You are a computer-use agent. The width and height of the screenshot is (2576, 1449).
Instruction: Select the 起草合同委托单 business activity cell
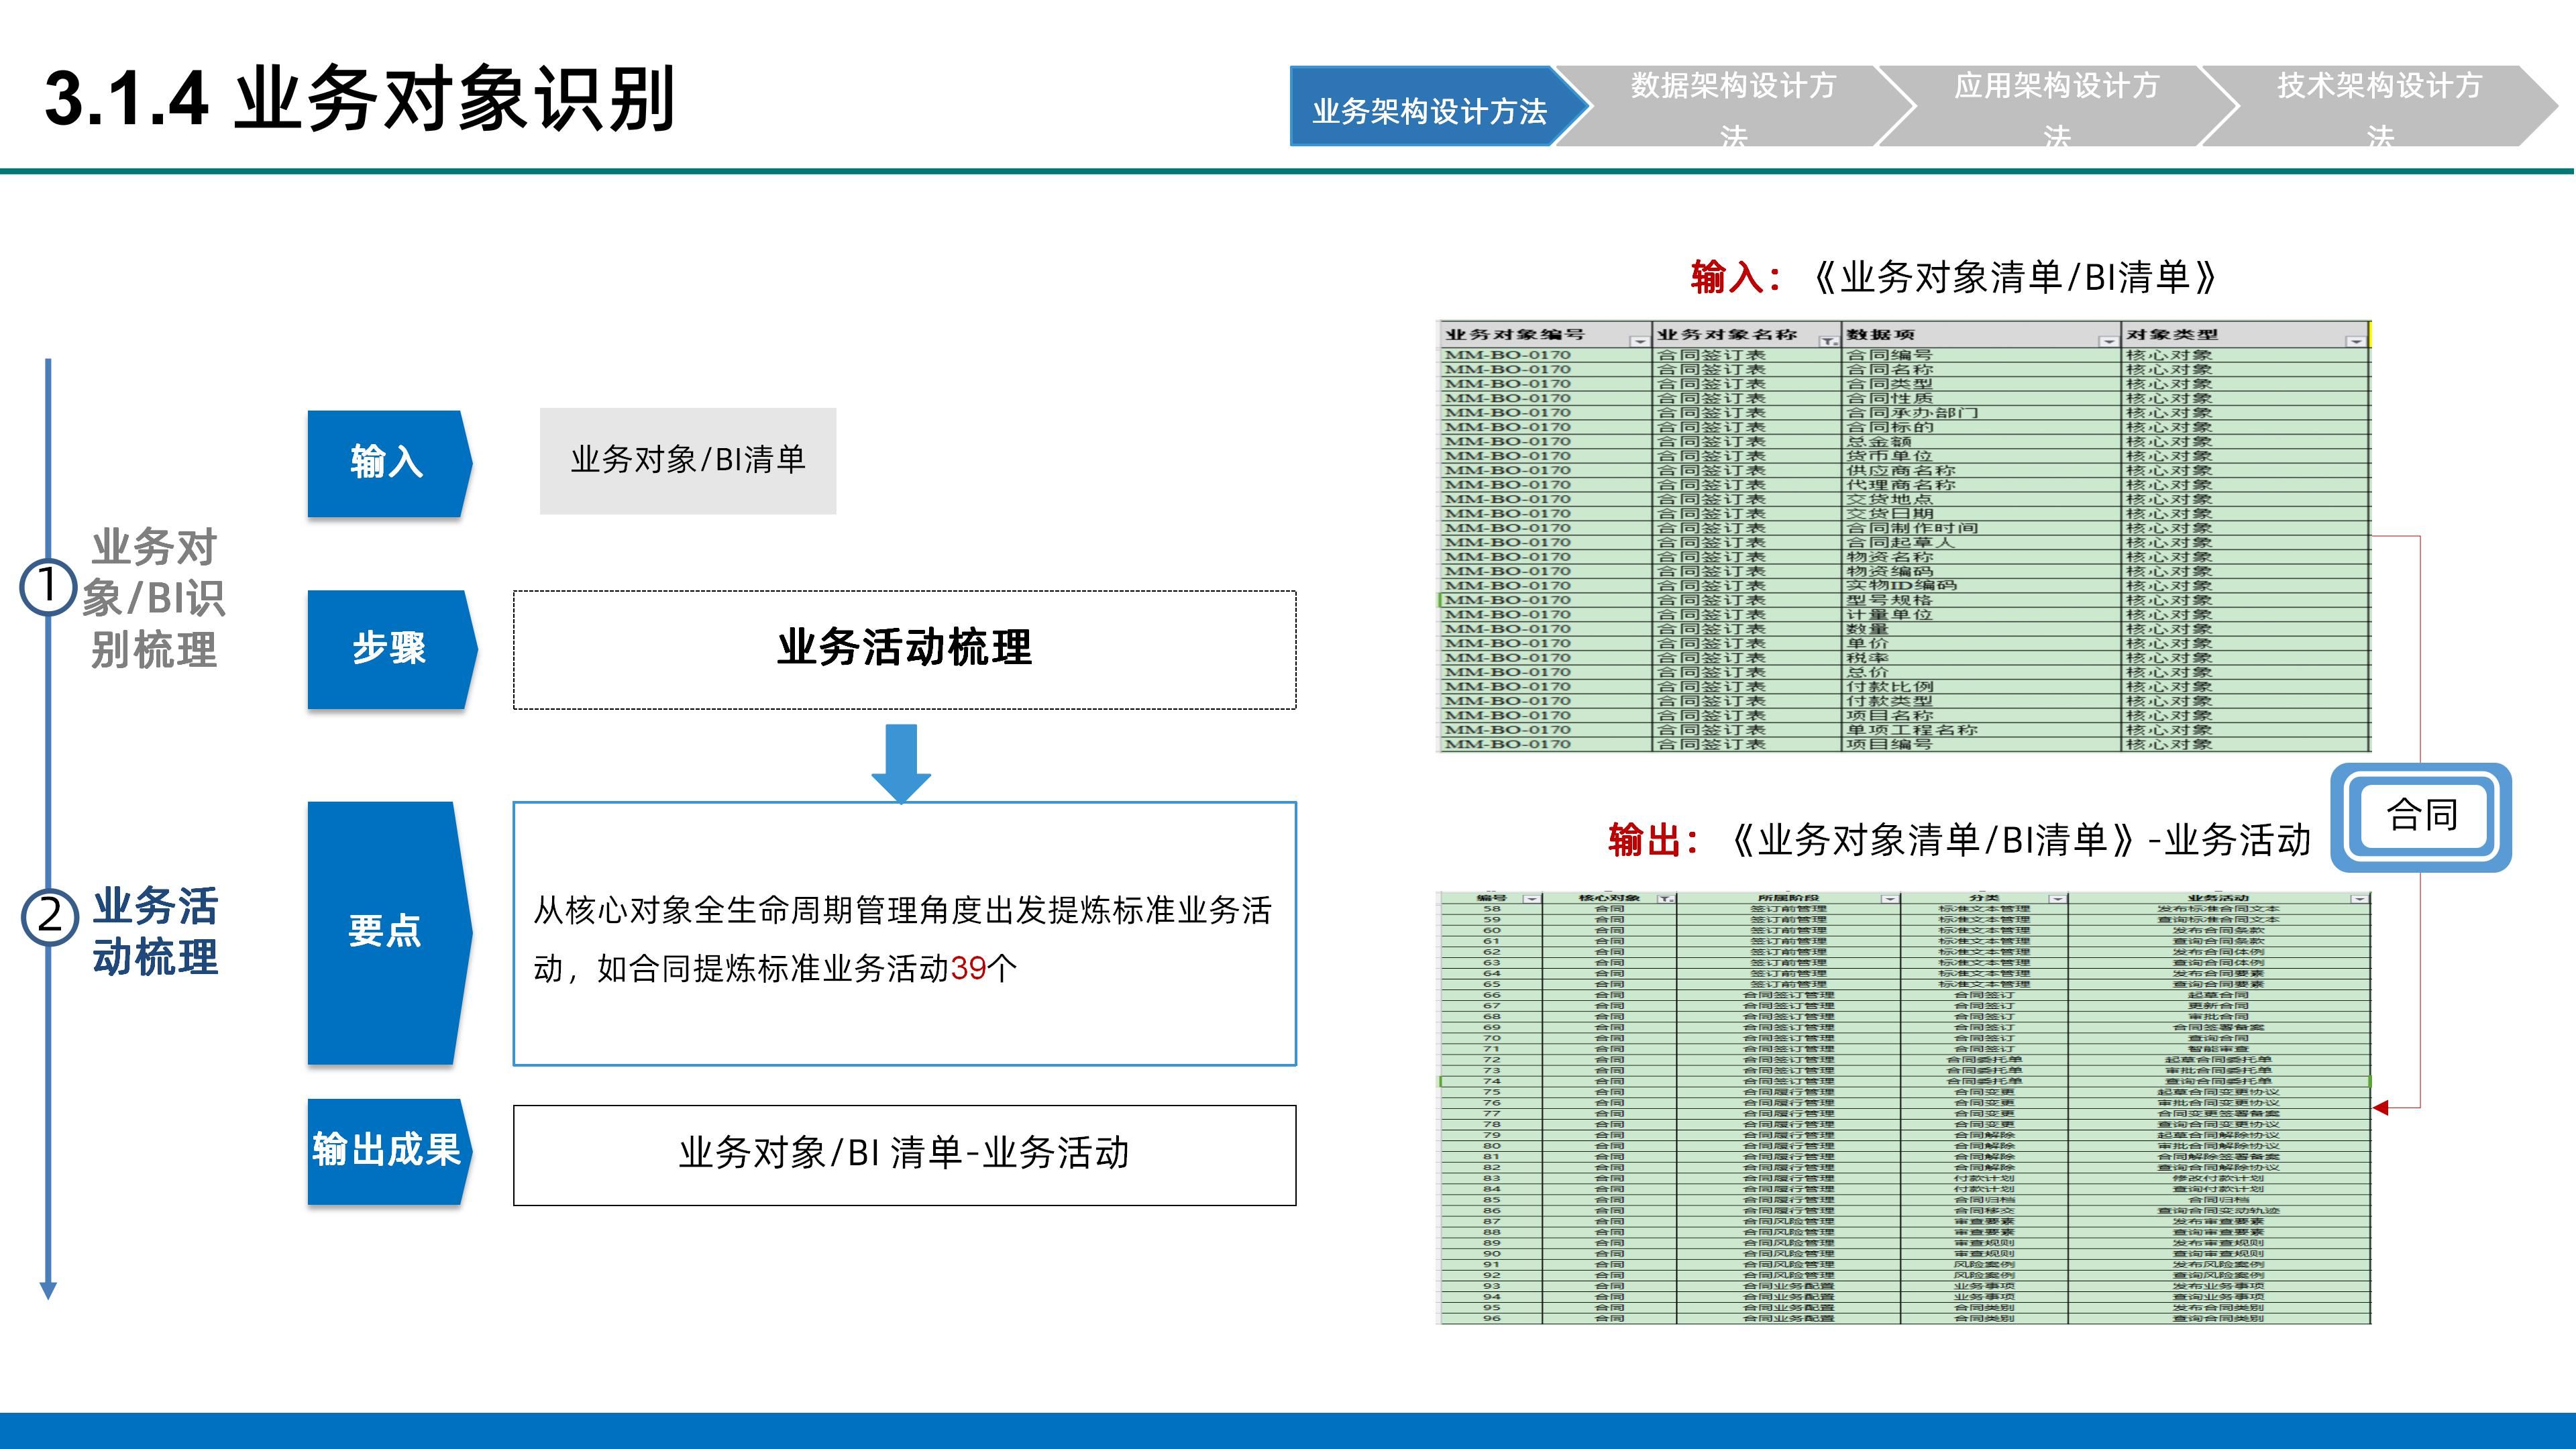tap(2218, 1060)
